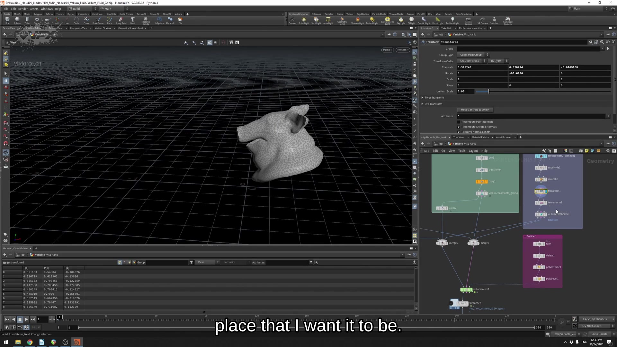Viewport: 617px width, 347px height.
Task: Select the transform1 node in network
Action: 541,191
